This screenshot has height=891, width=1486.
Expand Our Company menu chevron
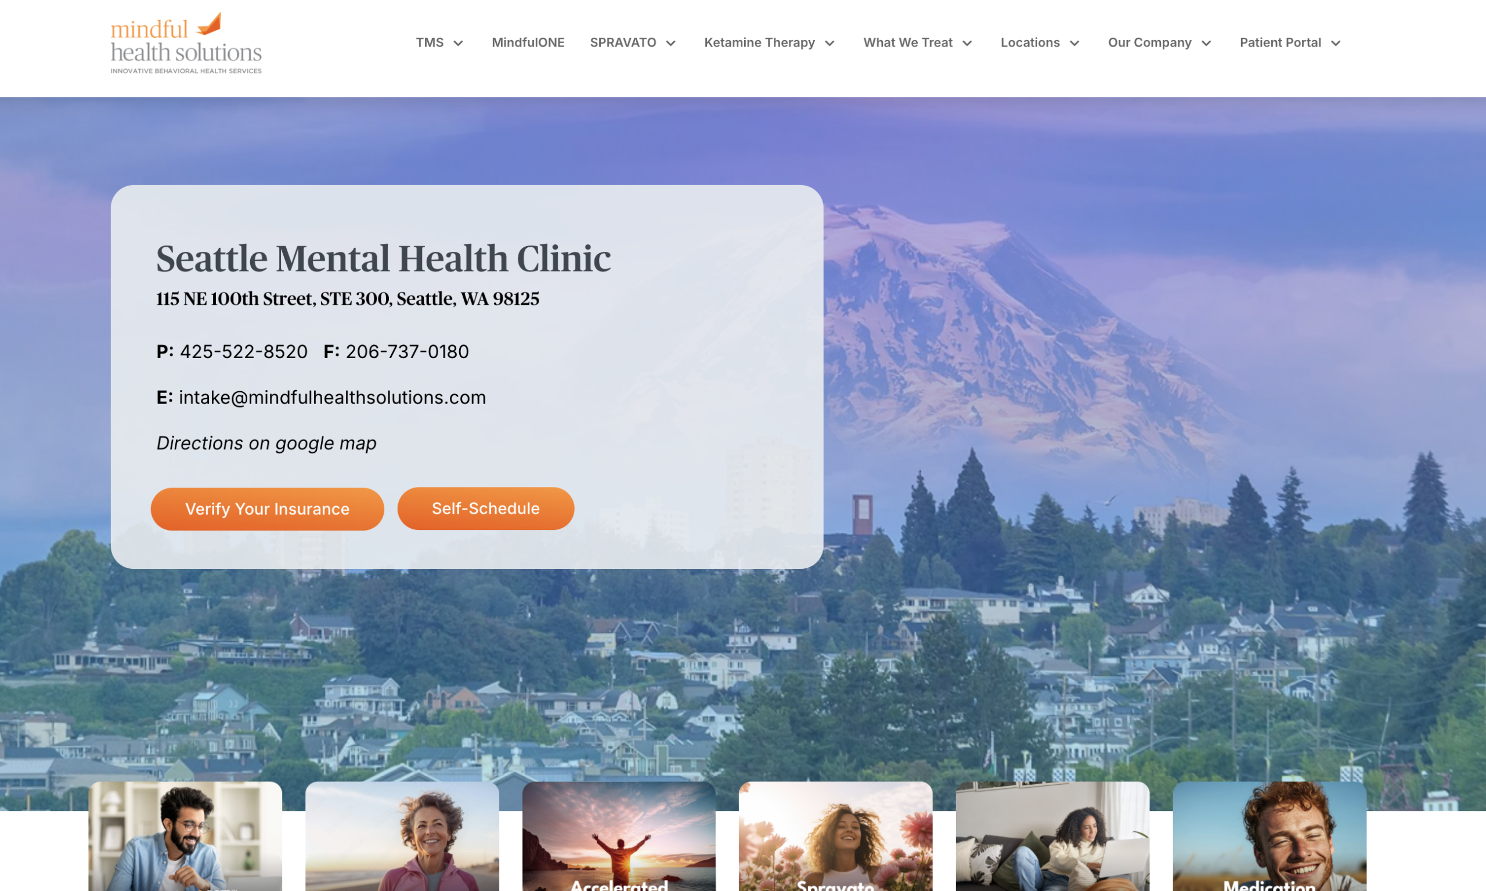(1206, 43)
